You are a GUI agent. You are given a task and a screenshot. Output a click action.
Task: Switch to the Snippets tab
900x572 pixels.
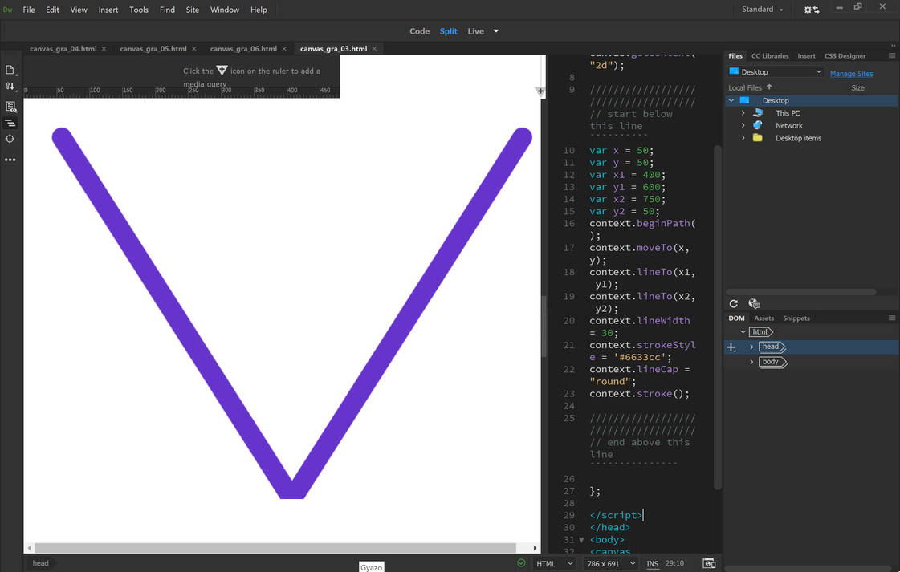(x=796, y=318)
